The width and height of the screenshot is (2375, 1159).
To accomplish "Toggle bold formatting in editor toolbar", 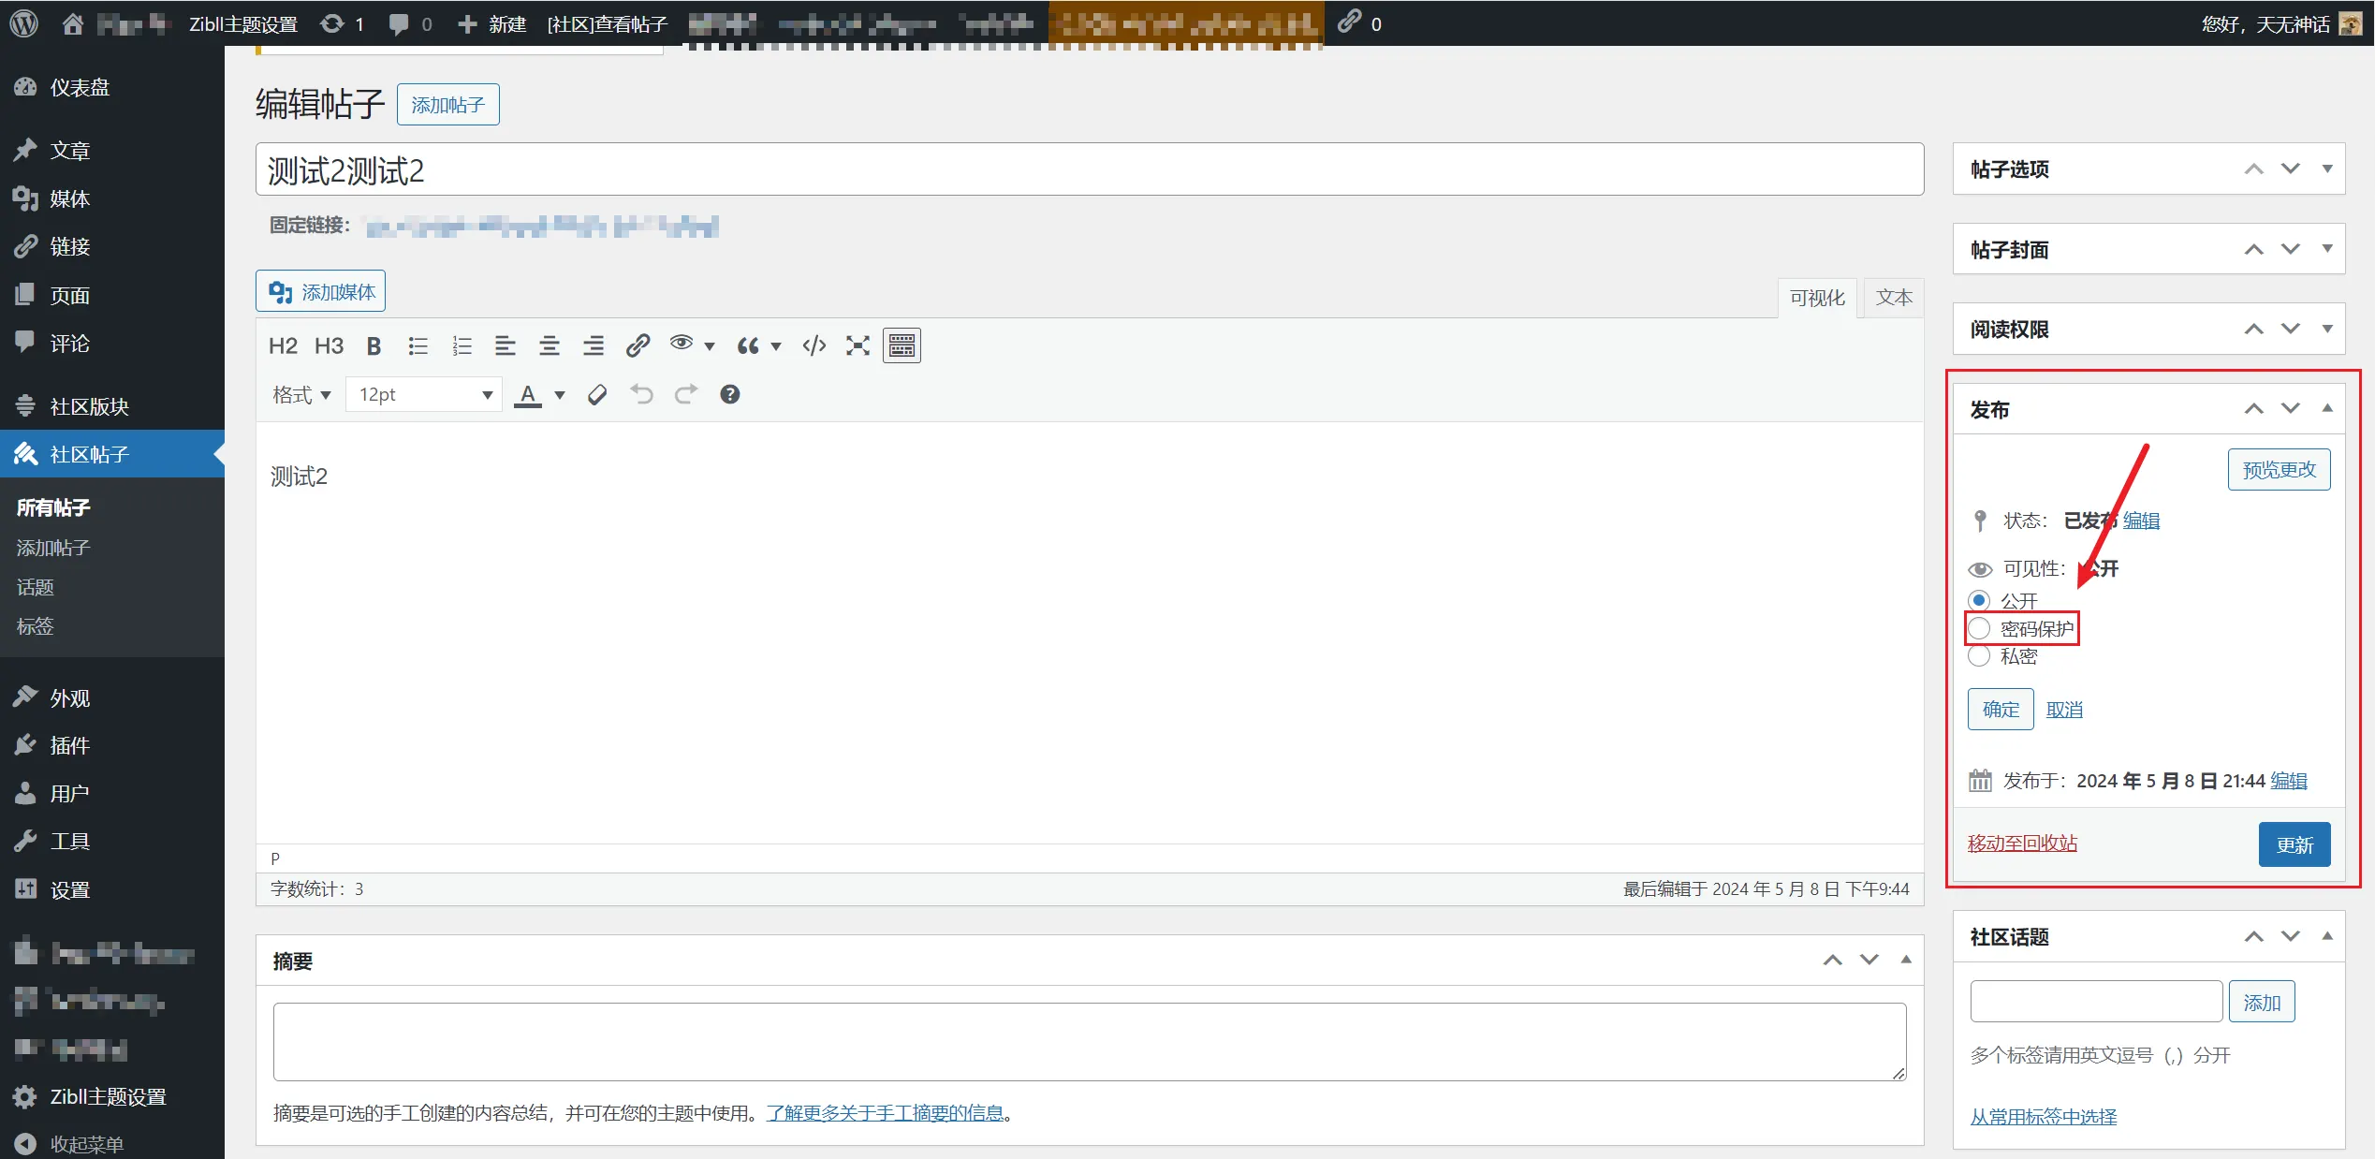I will pyautogui.click(x=374, y=346).
